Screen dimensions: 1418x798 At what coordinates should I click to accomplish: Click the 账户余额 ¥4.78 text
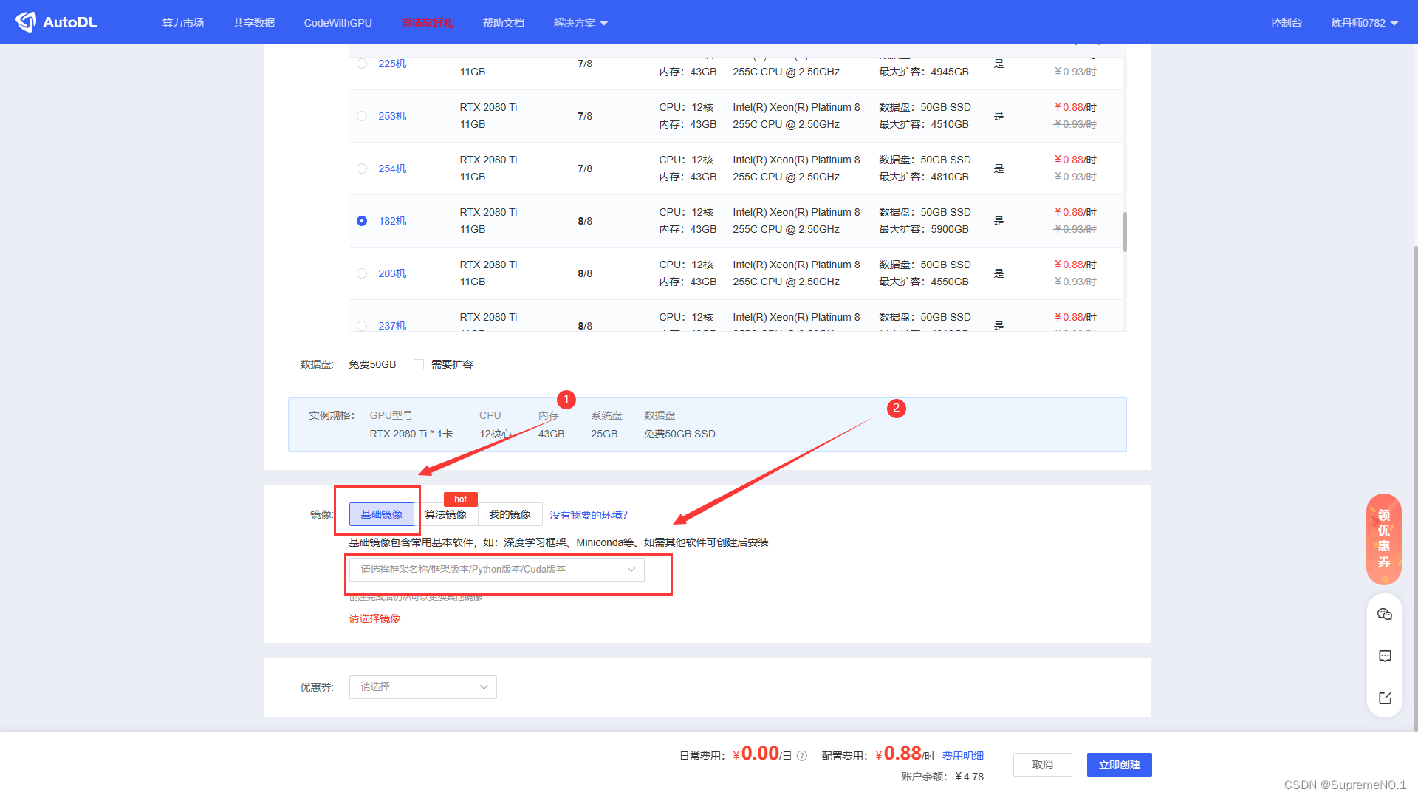tap(942, 777)
